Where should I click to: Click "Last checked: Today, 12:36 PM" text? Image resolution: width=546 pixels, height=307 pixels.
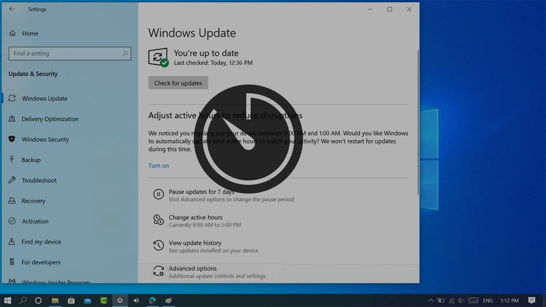(x=213, y=63)
